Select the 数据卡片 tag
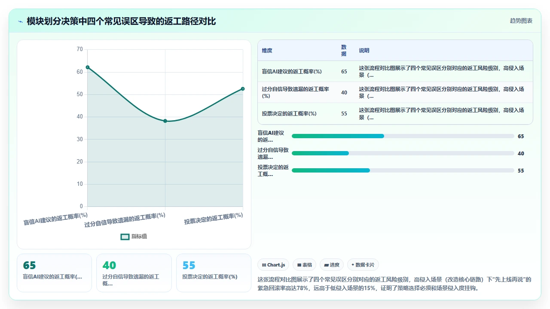550x309 pixels. coord(363,265)
